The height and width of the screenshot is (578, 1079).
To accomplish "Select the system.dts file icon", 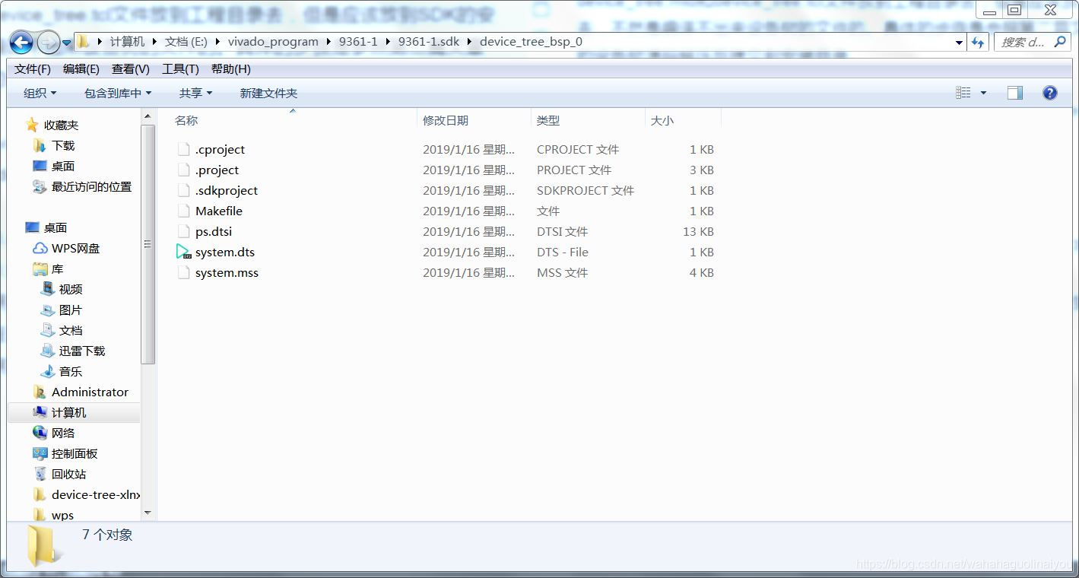I will (x=183, y=252).
